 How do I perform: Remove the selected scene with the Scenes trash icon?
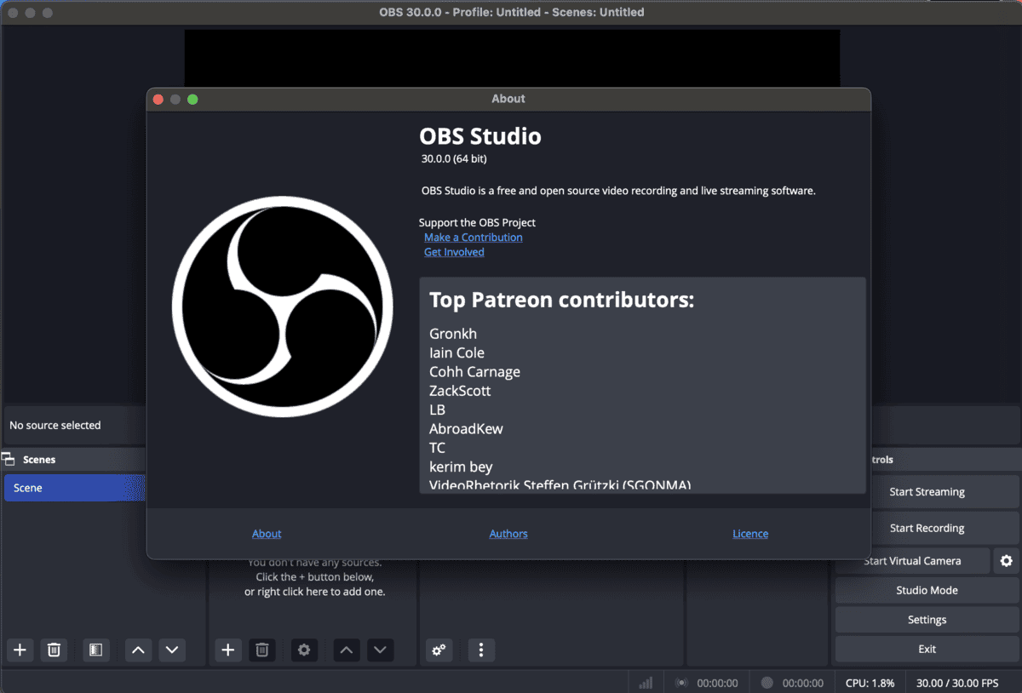click(x=54, y=650)
